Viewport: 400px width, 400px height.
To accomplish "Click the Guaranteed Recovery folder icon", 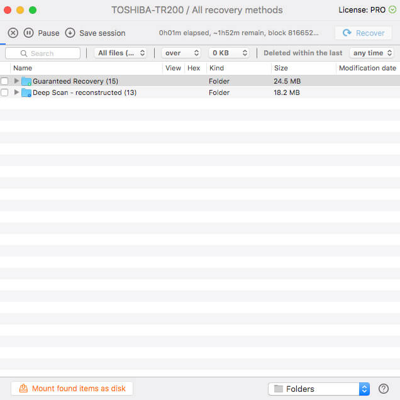I will tap(26, 81).
